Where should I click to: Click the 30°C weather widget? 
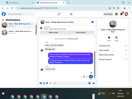tap(102, 93)
